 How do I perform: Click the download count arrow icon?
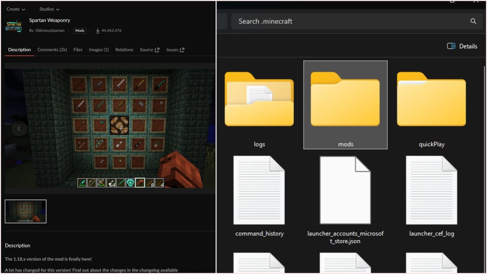point(97,30)
